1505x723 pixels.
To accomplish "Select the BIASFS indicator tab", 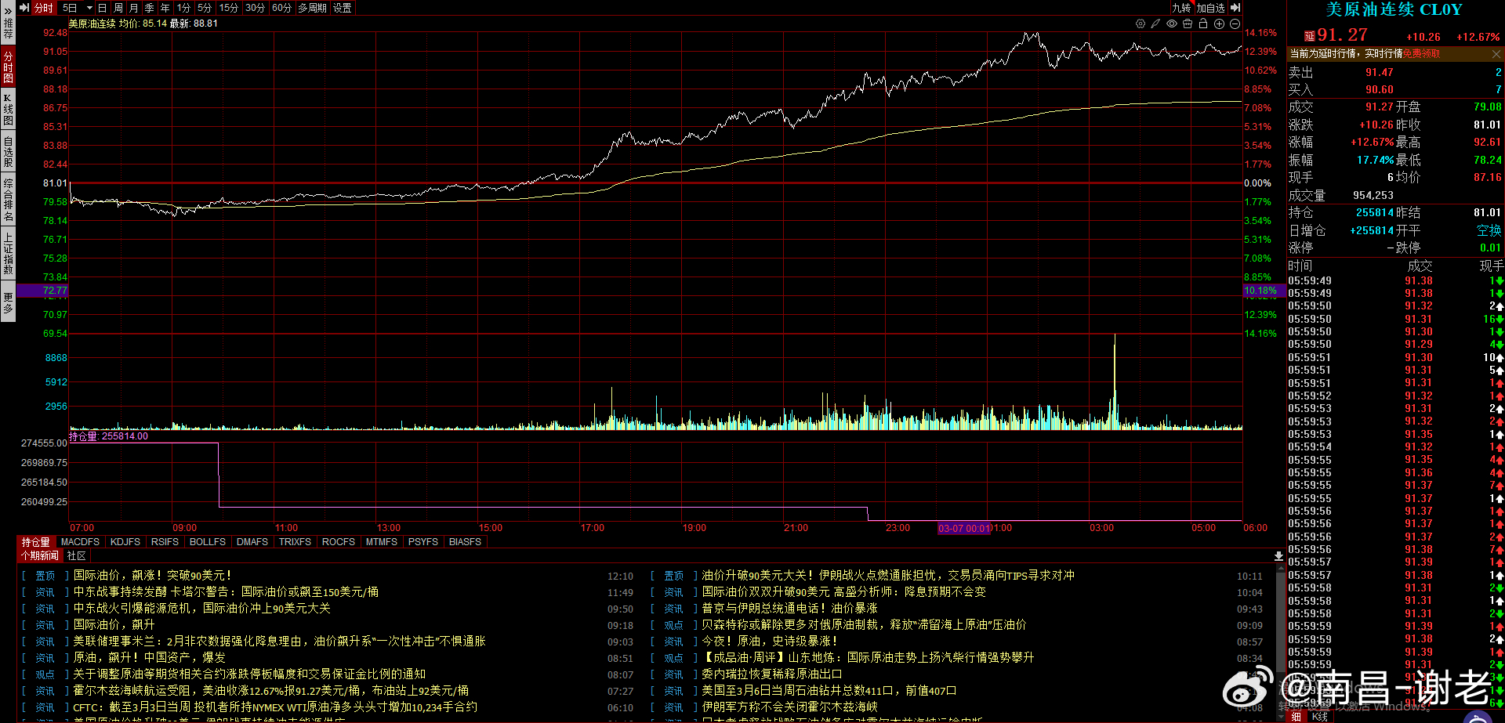I will pos(465,542).
